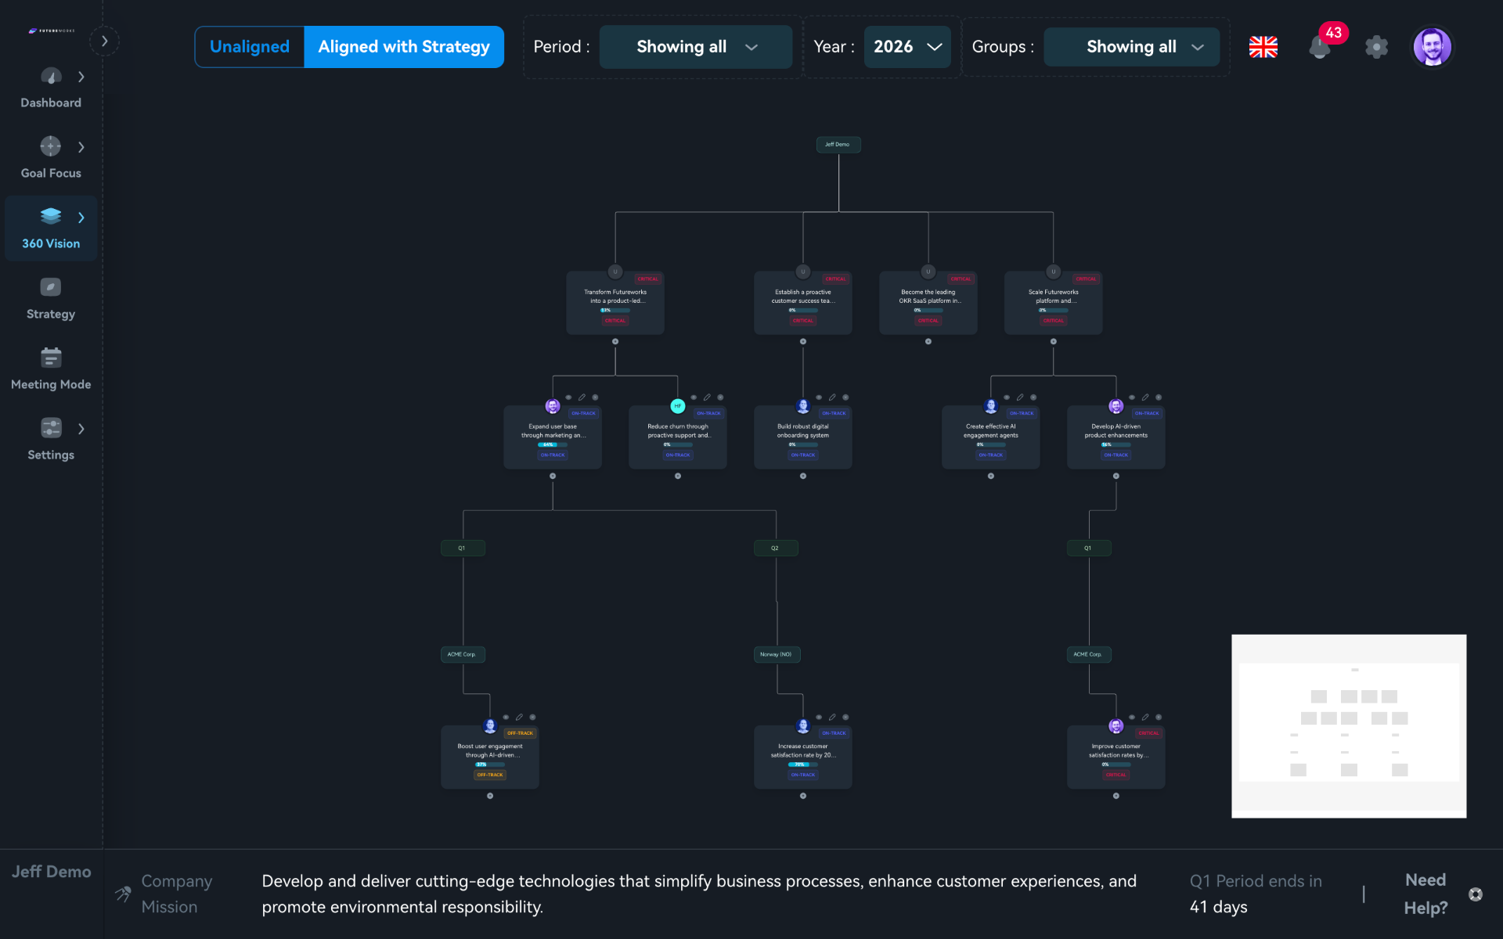Toggle visibility eye on 'Build robust digital' card
1503x939 pixels.
(819, 398)
